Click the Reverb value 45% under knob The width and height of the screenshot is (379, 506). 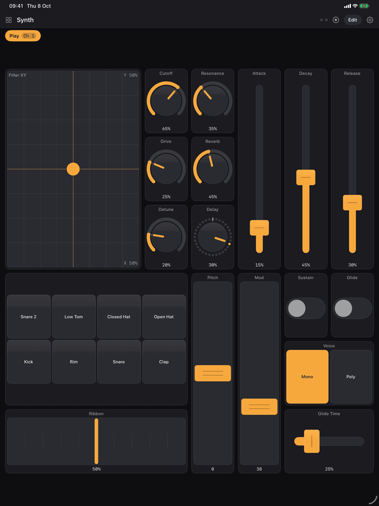pos(213,197)
